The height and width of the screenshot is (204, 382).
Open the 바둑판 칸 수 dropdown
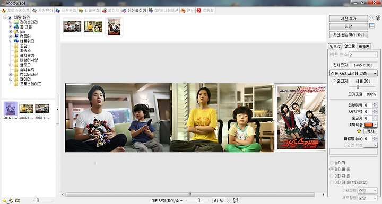coord(363,55)
